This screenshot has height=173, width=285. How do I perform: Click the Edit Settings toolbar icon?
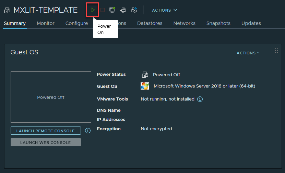[123, 10]
